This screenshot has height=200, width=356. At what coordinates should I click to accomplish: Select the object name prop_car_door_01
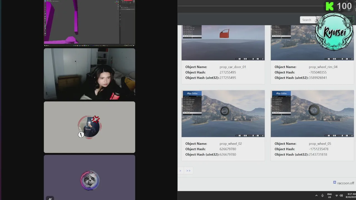tap(233, 67)
